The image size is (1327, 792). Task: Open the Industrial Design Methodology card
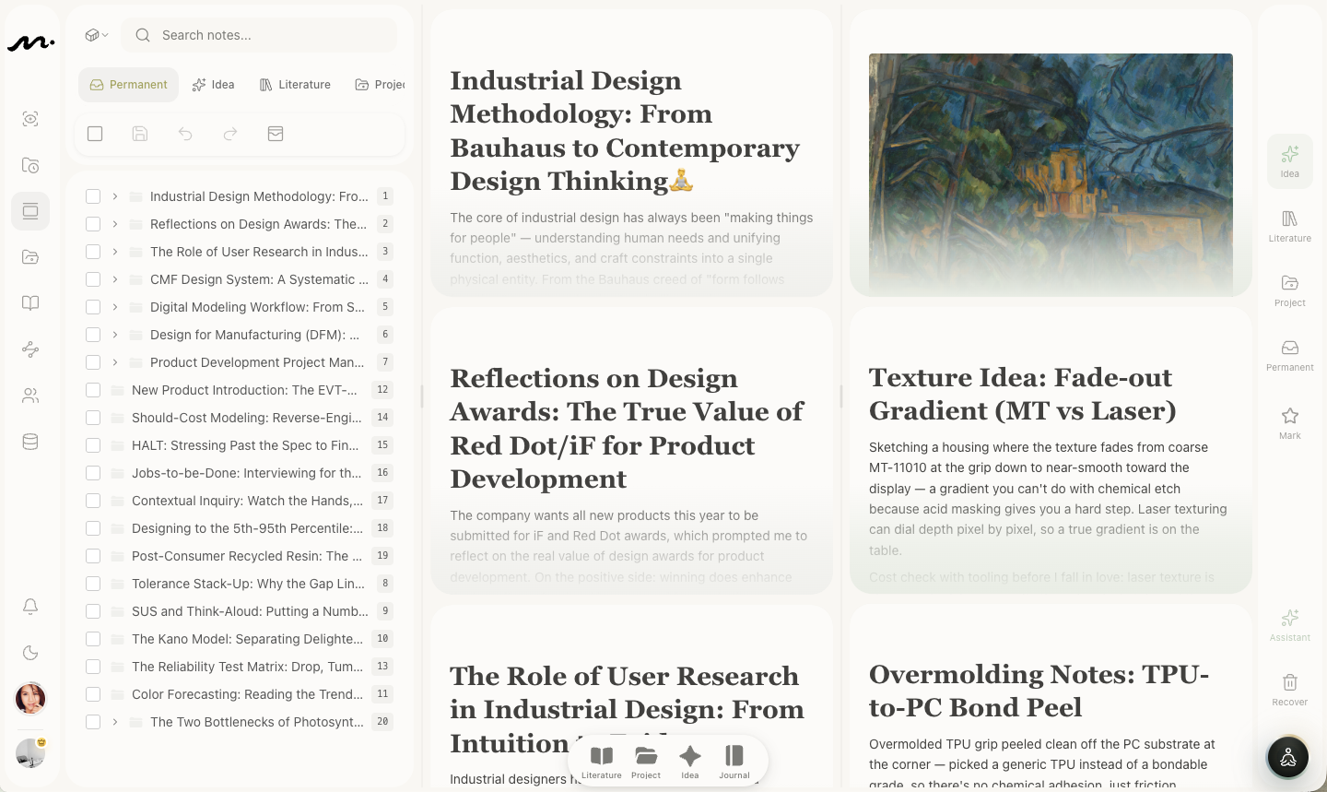point(631,153)
